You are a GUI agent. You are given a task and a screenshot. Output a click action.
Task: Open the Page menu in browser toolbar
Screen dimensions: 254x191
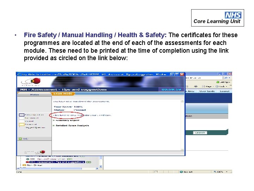(x=208, y=86)
